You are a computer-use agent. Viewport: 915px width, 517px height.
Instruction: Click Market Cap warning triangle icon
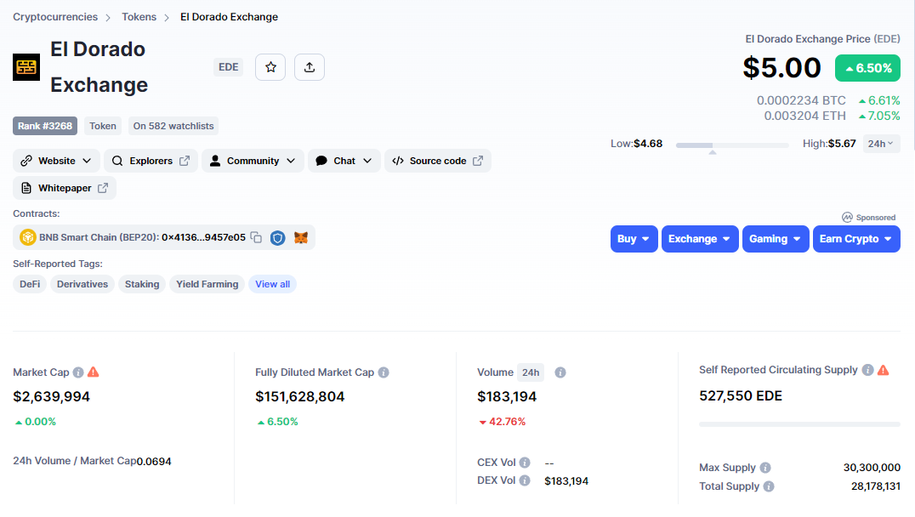[x=94, y=372]
